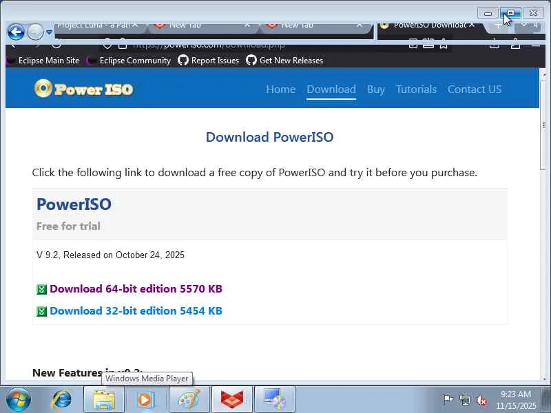Viewport: 551px width, 413px height.
Task: Click the green arrow icon beside the 32-bit download
Action: (41, 312)
